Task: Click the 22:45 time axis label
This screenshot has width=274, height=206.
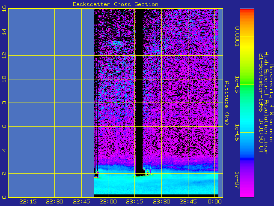Action: [x=81, y=202]
